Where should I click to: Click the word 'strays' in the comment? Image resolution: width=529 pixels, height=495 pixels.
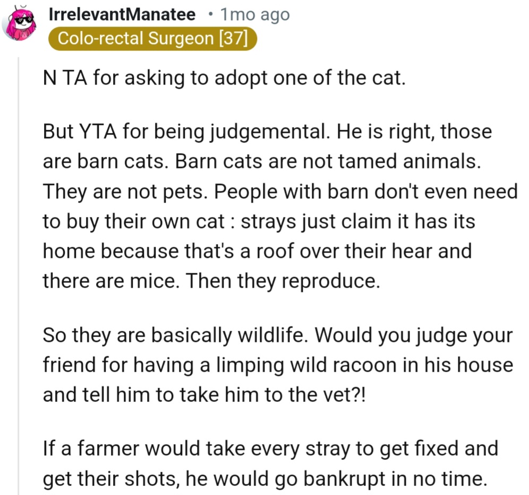point(268,222)
